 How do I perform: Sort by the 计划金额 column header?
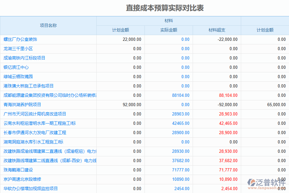(120, 30)
